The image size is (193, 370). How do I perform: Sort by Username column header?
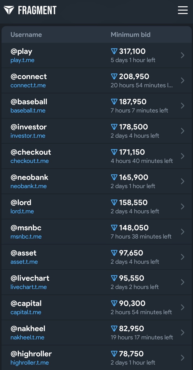(x=26, y=35)
